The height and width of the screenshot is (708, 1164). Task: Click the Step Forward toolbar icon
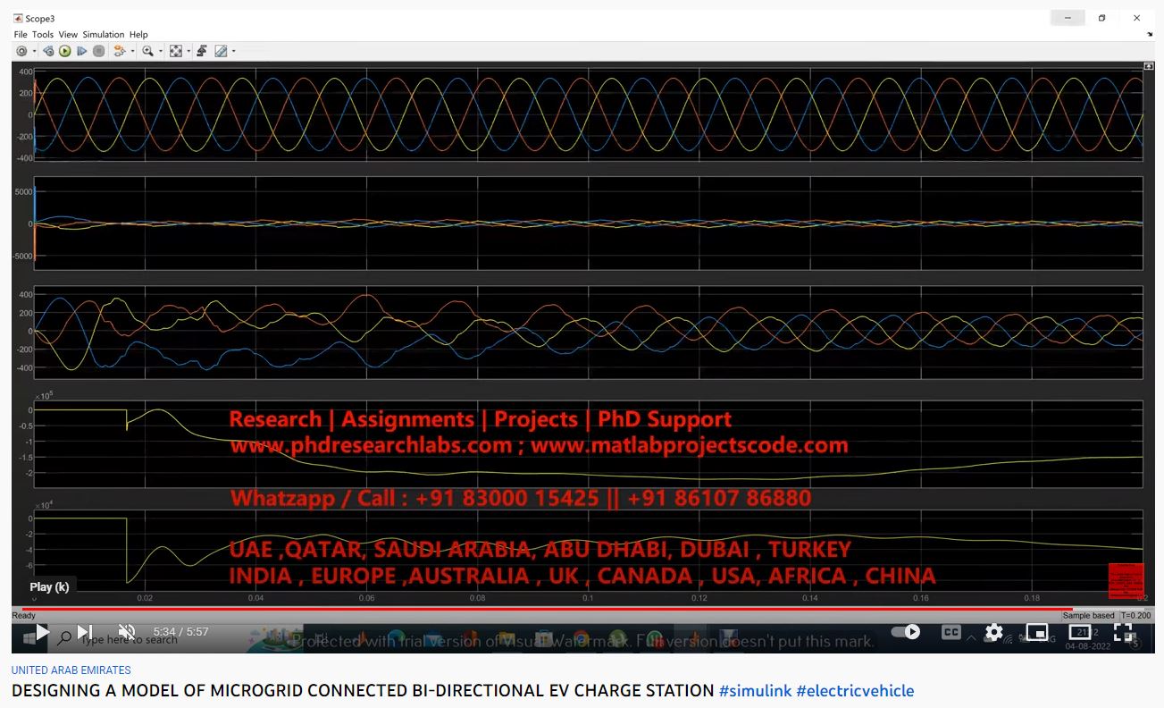coord(82,51)
